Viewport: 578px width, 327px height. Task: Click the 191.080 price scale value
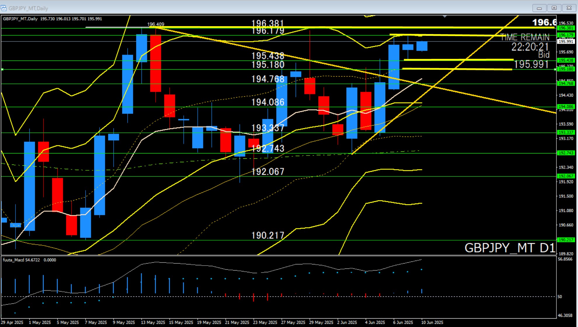click(x=566, y=211)
